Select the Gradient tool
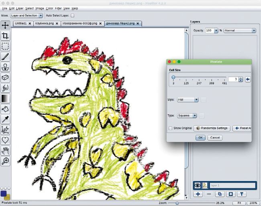 coord(6,98)
